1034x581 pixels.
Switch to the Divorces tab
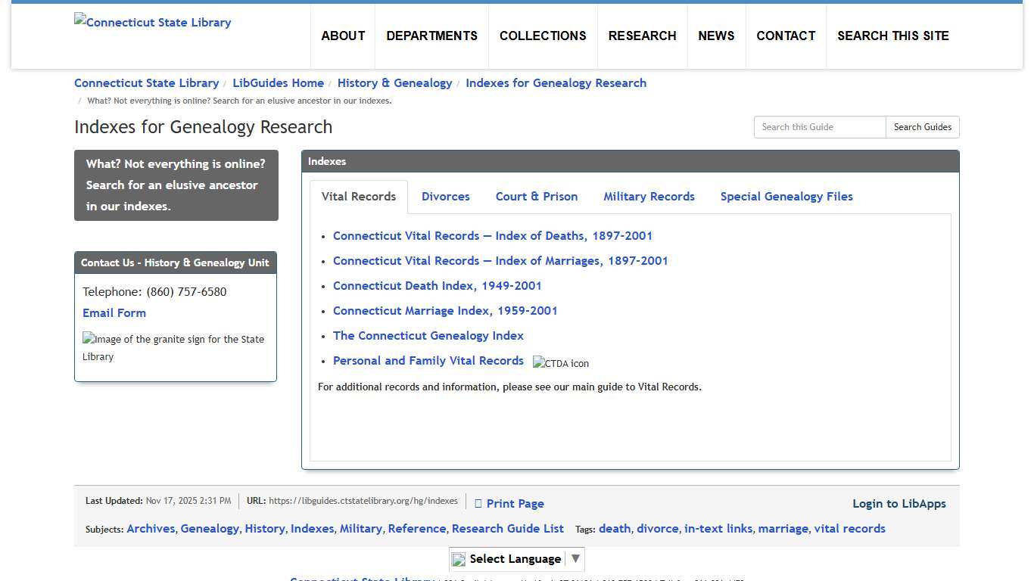coord(445,196)
